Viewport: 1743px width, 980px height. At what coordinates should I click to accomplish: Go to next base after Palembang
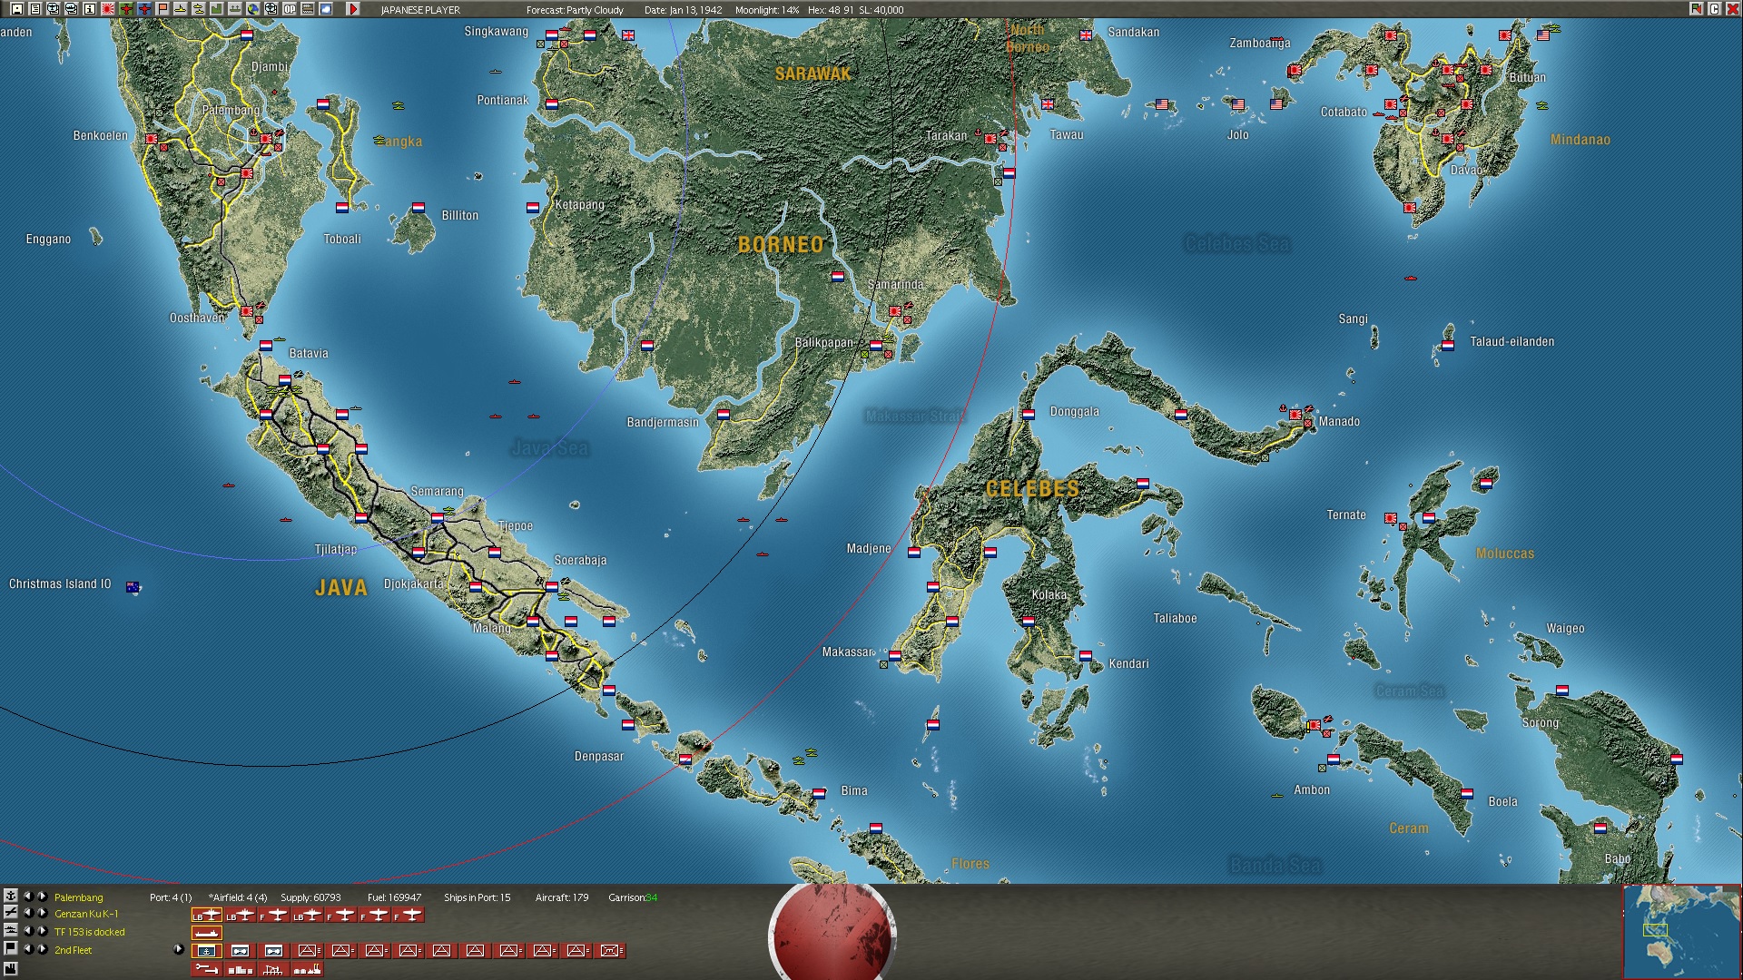pos(42,897)
